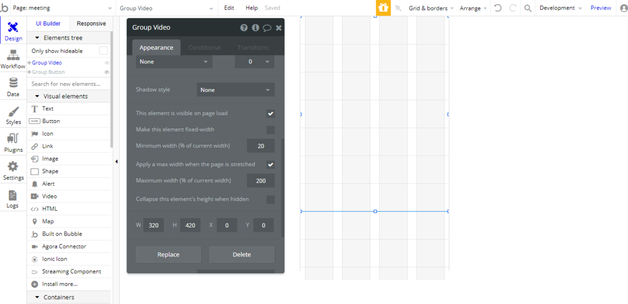Image resolution: width=628 pixels, height=304 pixels.
Task: Open the Settings section
Action: [13, 171]
